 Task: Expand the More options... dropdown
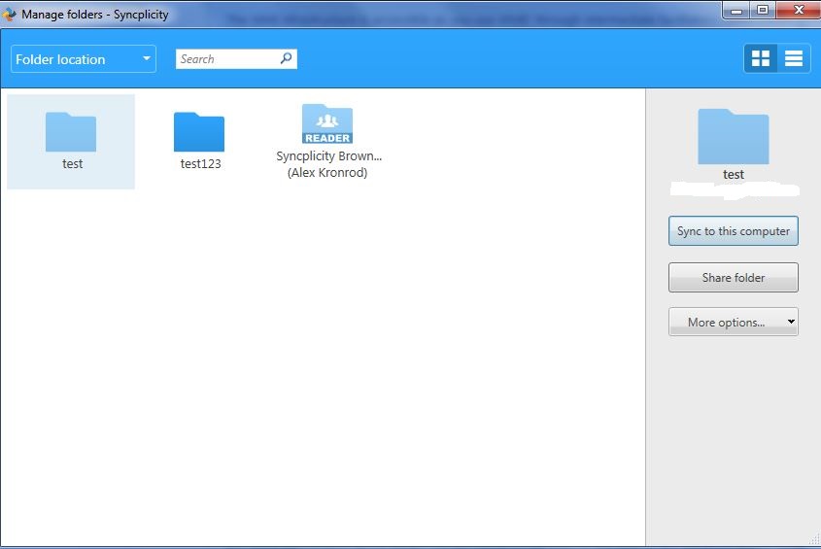(x=734, y=323)
